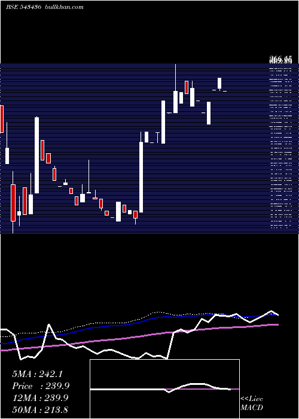Click the 'Price : 239.9' value
The height and width of the screenshot is (419, 299).
[41, 386]
